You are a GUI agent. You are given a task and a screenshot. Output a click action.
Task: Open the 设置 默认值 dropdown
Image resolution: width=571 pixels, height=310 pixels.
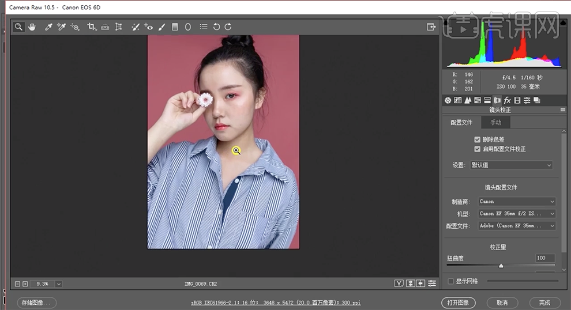pos(511,165)
